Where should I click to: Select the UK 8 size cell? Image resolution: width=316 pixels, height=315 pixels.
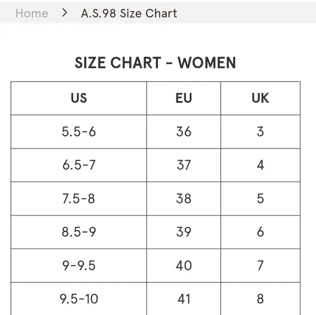pos(260,299)
